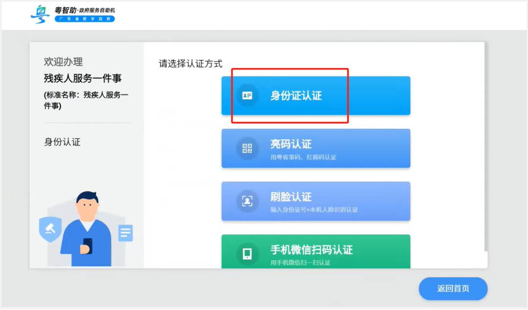Click the document list icon beside the character
Image resolution: width=528 pixels, height=310 pixels.
126,234
